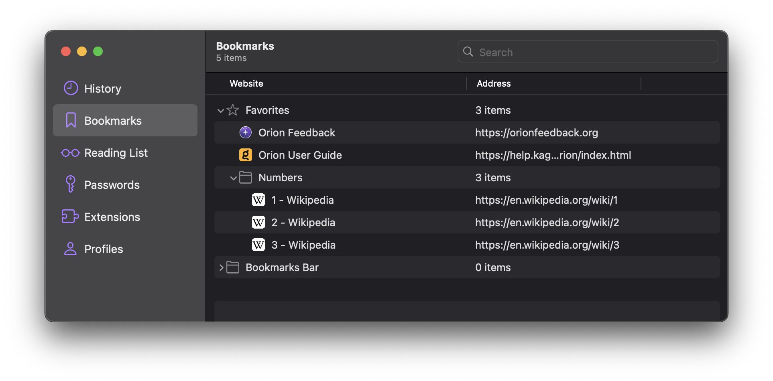Click the en.wikipedia.org/wiki/3 address
Viewport: 773px width, 381px height.
coord(547,245)
